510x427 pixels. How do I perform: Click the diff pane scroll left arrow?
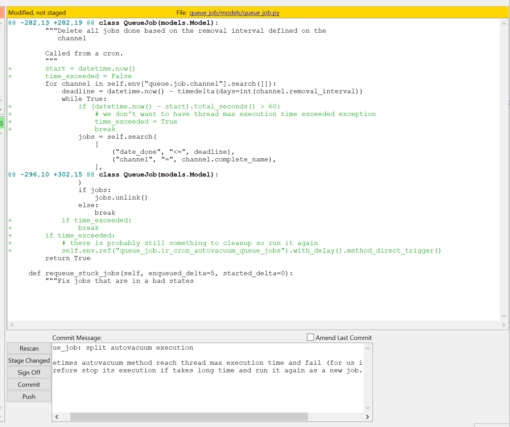coord(12,325)
